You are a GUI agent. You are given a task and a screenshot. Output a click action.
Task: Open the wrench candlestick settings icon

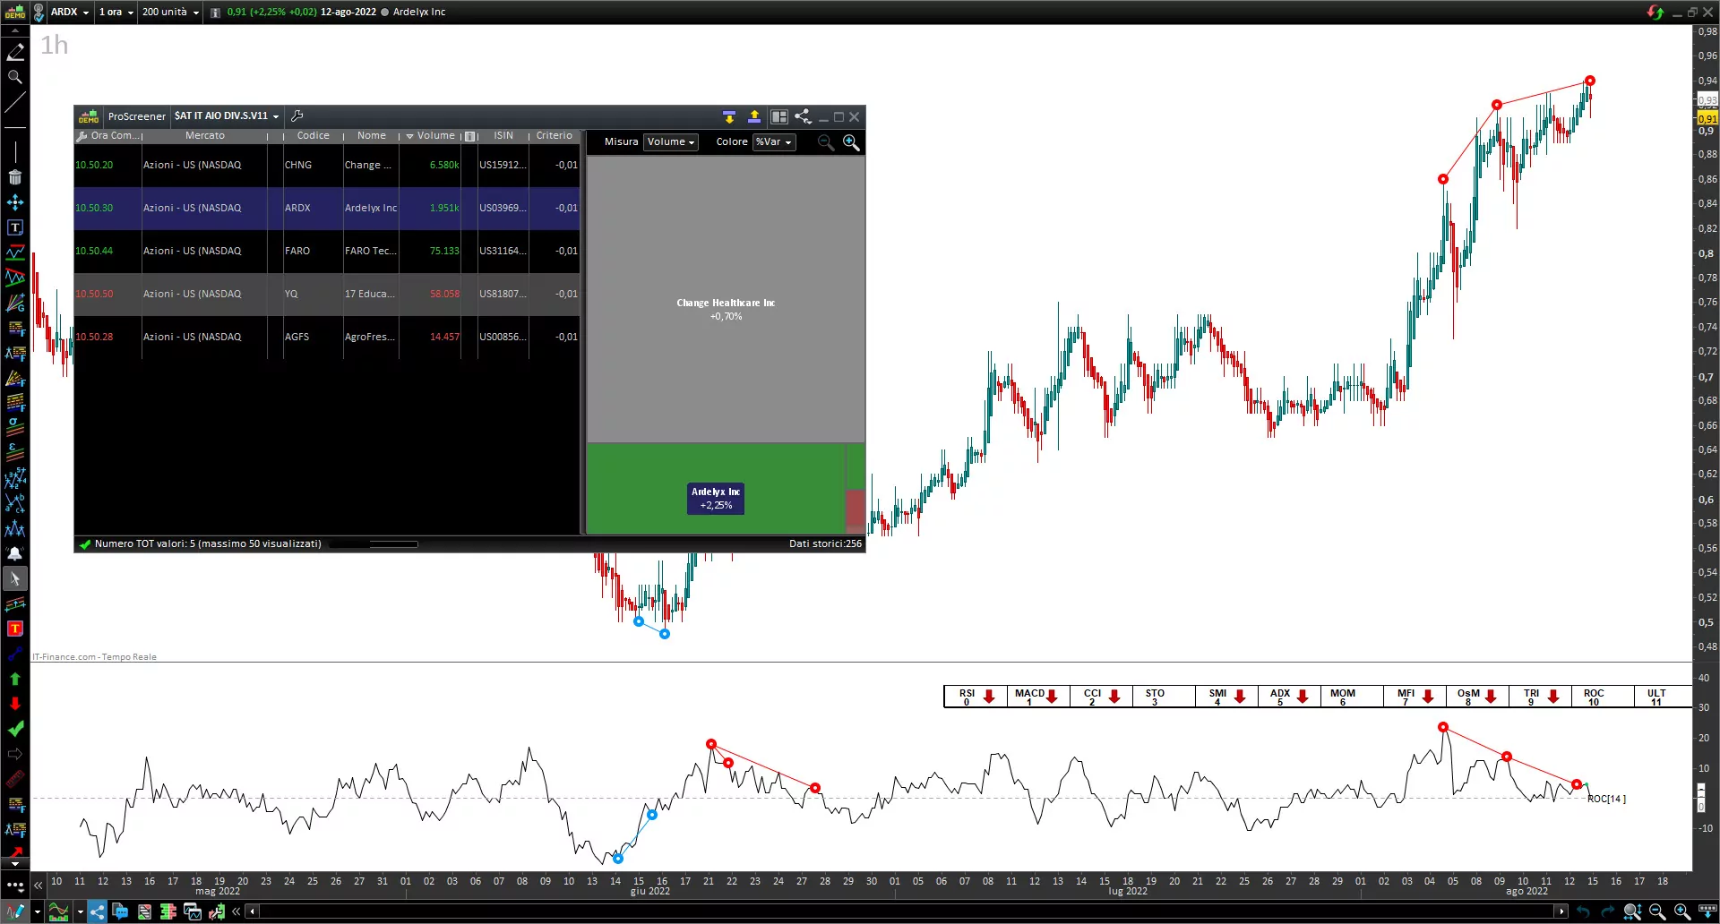(217, 911)
